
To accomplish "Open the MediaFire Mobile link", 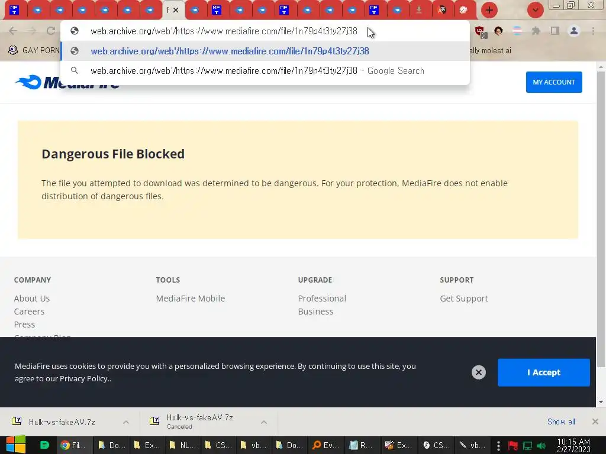I will click(190, 299).
